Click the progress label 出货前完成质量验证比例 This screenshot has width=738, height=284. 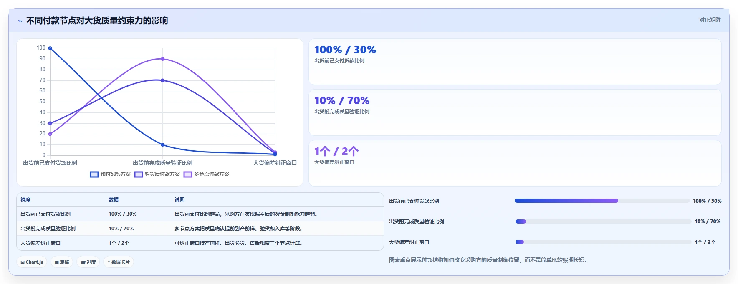coord(417,222)
